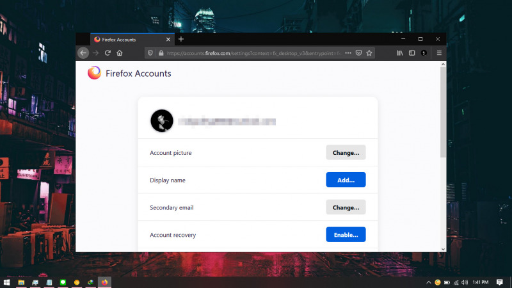512x288 pixels.
Task: Click the taskbar clock showing 1:41 PM
Action: coord(481,282)
